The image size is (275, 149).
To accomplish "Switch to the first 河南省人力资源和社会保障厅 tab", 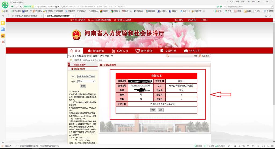I will coord(26,16).
